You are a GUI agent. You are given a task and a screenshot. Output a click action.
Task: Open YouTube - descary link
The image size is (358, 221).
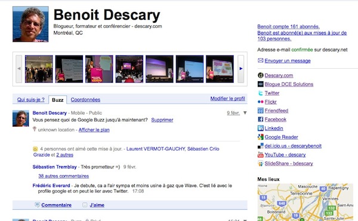click(x=285, y=155)
